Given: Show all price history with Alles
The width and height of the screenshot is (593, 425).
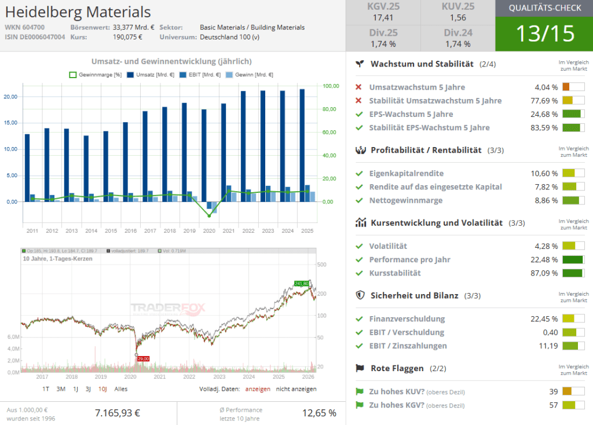Looking at the screenshot, I should tap(121, 389).
